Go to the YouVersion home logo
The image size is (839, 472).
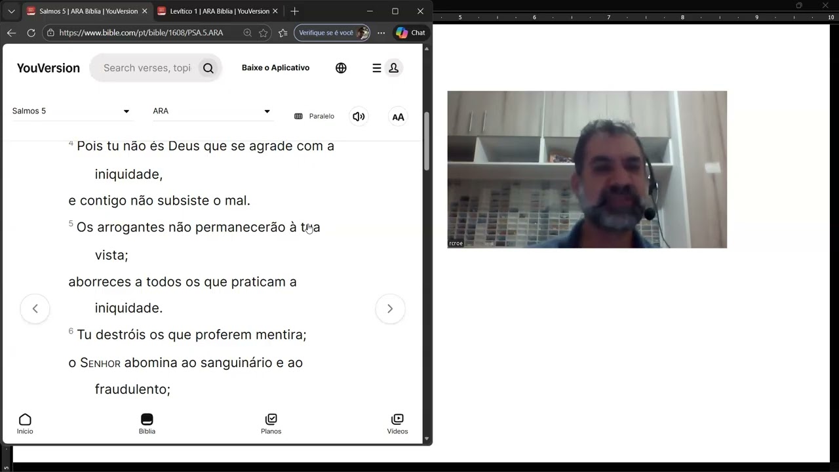pos(49,68)
